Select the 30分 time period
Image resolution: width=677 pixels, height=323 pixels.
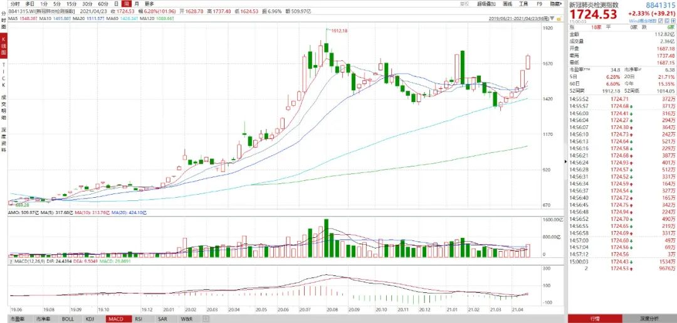[87, 4]
